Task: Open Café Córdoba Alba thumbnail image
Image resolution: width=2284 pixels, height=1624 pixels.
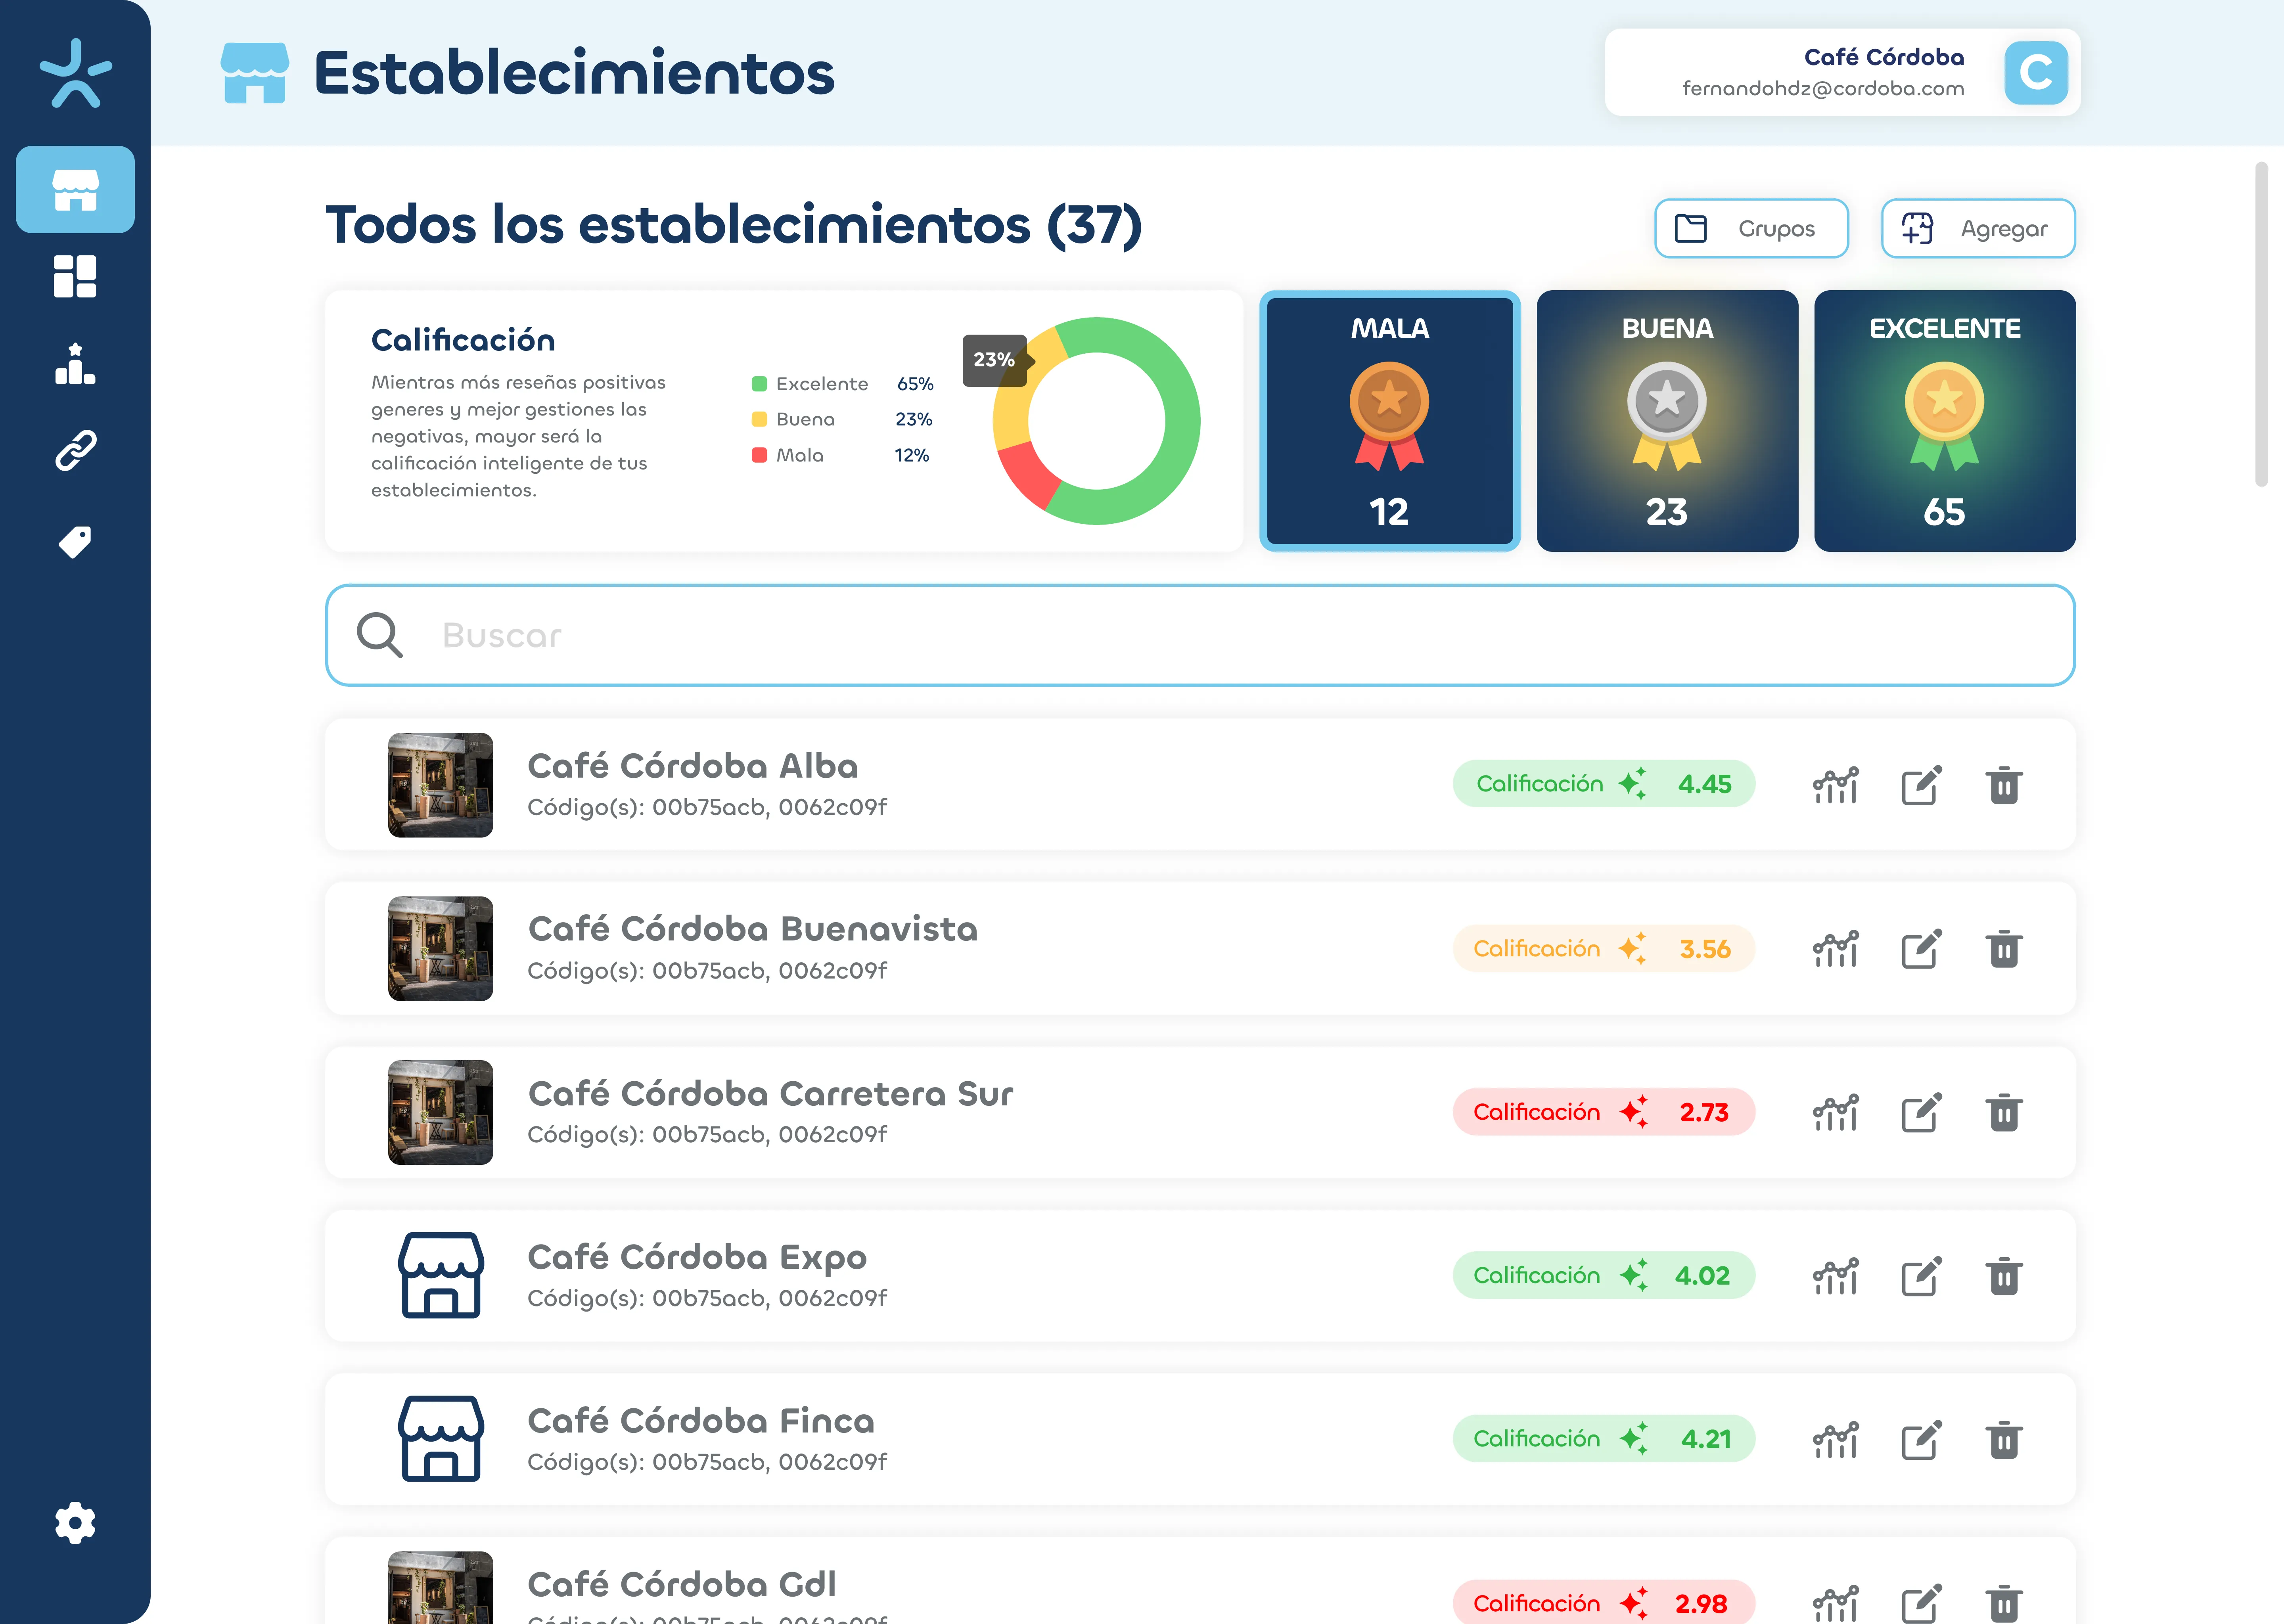Action: [x=440, y=785]
